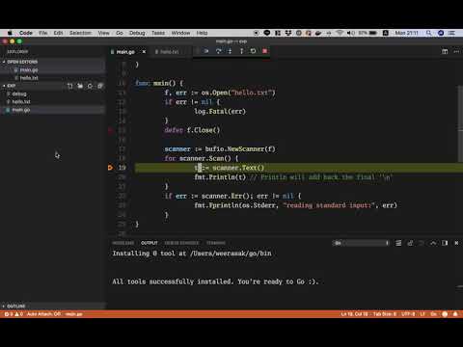Click the volume icon in menu bar
This screenshot has width=463, height=347.
pyautogui.click(x=350, y=33)
